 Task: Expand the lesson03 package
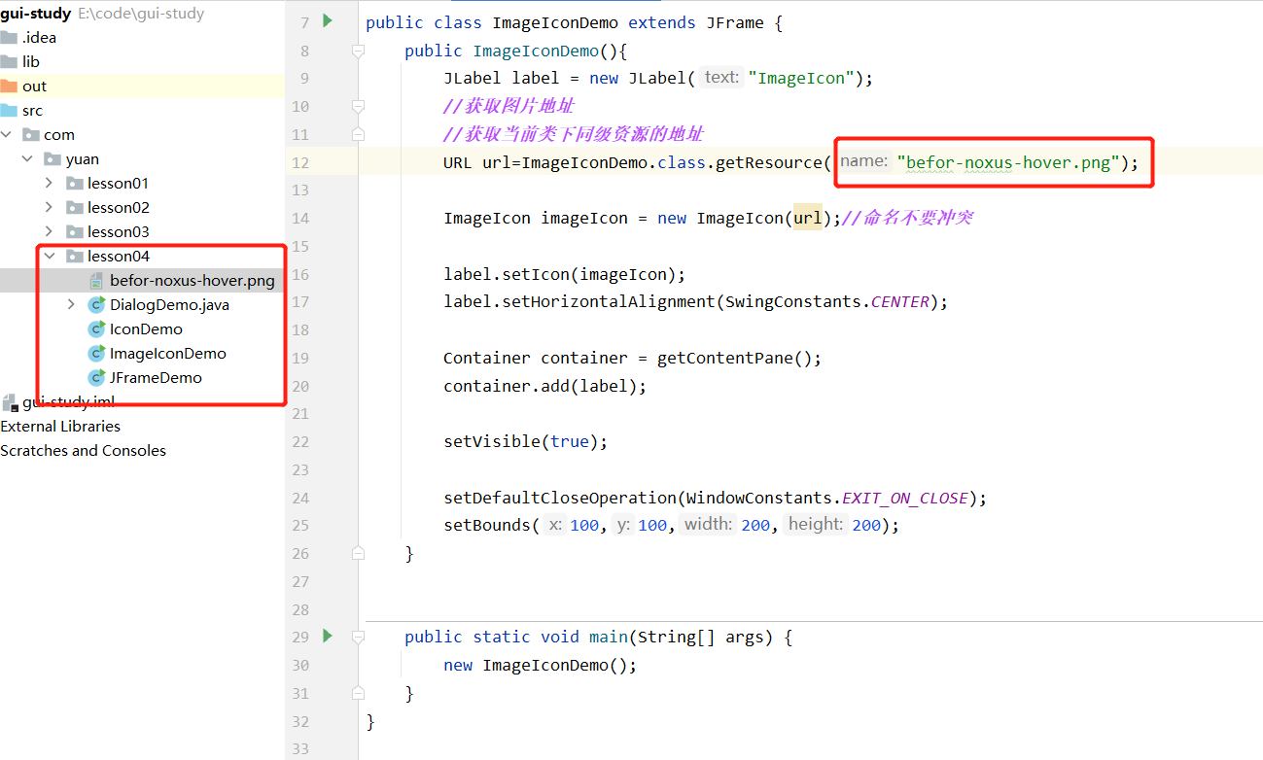coord(50,232)
